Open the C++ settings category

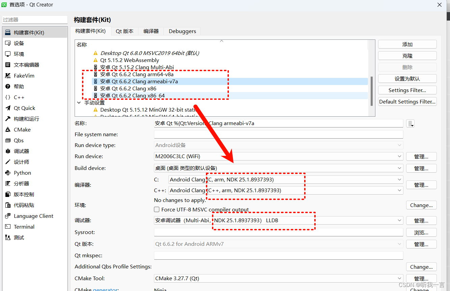35,97
